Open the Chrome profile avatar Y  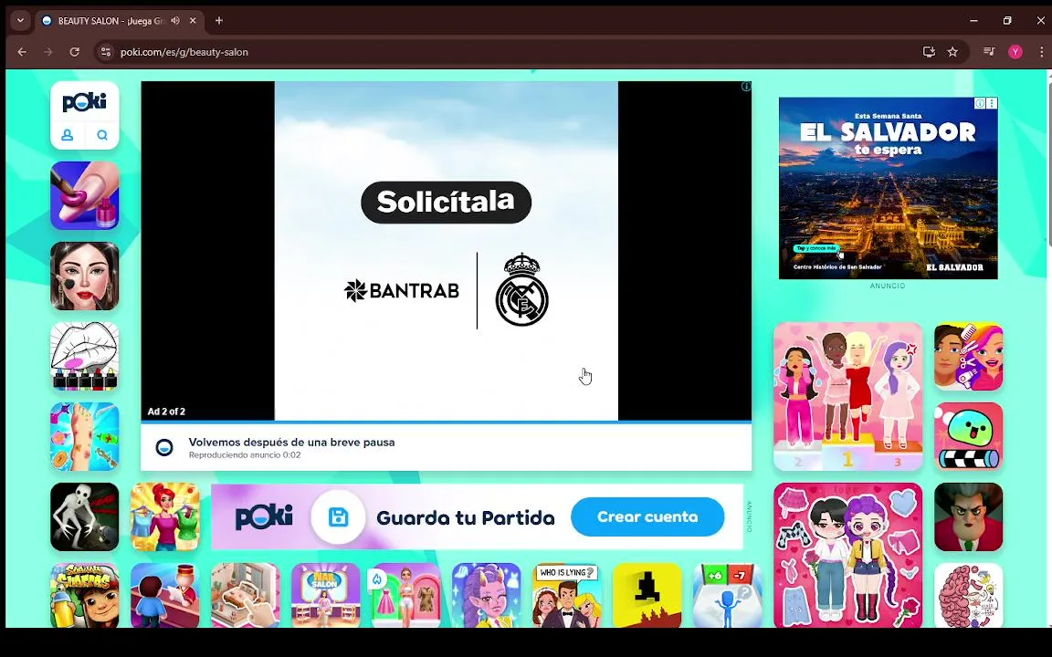[1015, 52]
